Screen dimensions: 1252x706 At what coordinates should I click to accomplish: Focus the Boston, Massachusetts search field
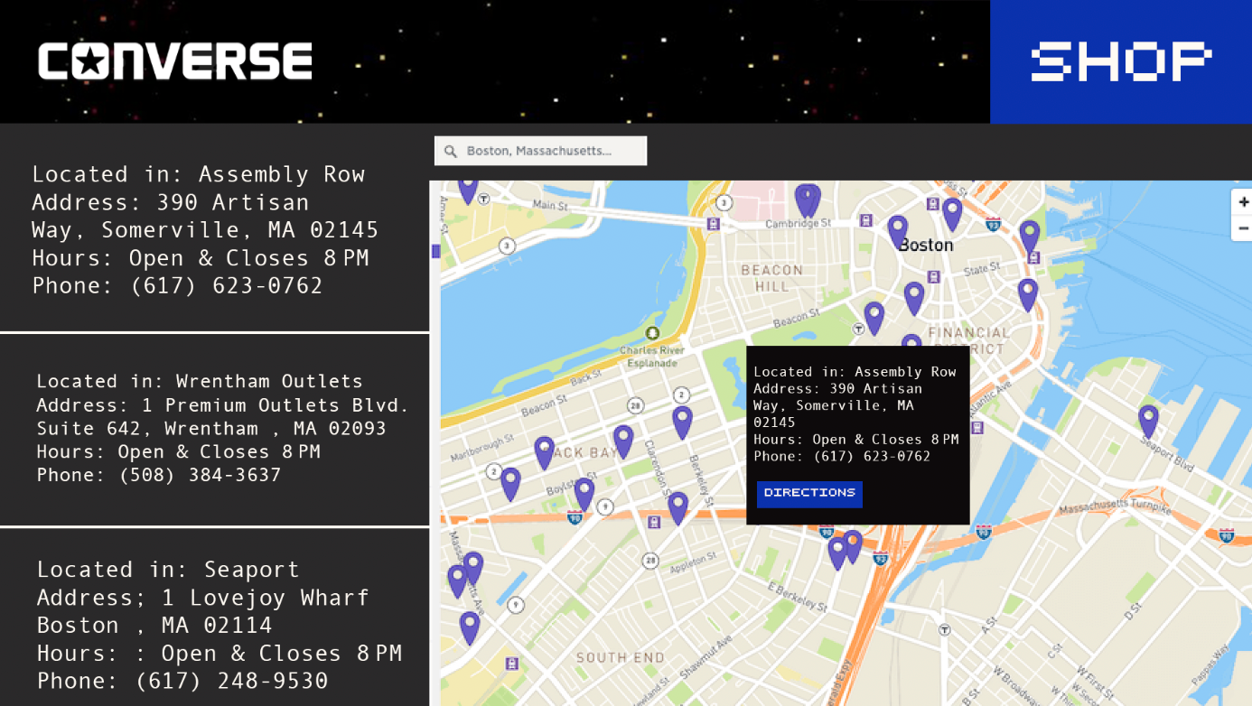pyautogui.click(x=540, y=151)
